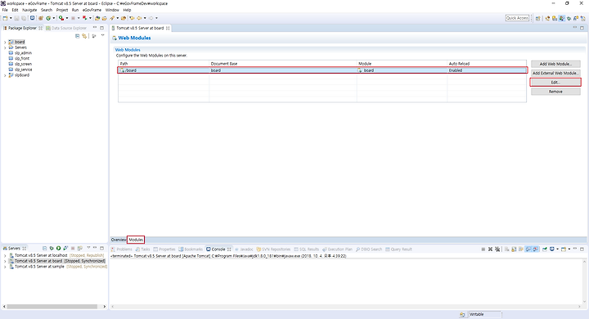Select the slp_screen project
This screenshot has width=589, height=319.
[x=23, y=64]
